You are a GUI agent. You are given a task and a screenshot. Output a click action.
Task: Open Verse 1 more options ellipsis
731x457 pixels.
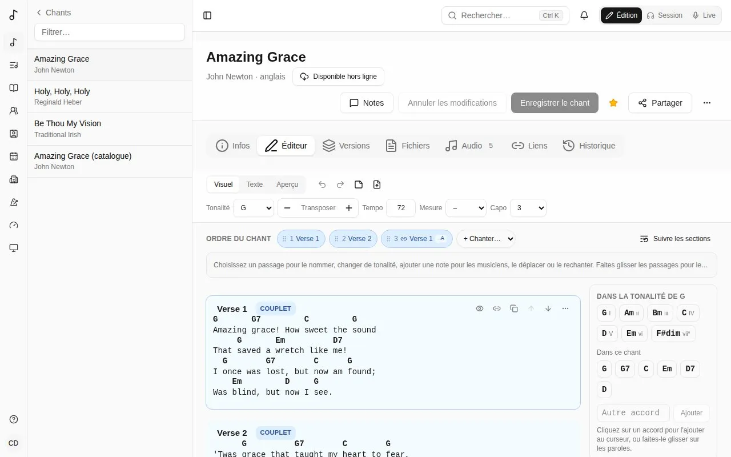[x=565, y=308]
